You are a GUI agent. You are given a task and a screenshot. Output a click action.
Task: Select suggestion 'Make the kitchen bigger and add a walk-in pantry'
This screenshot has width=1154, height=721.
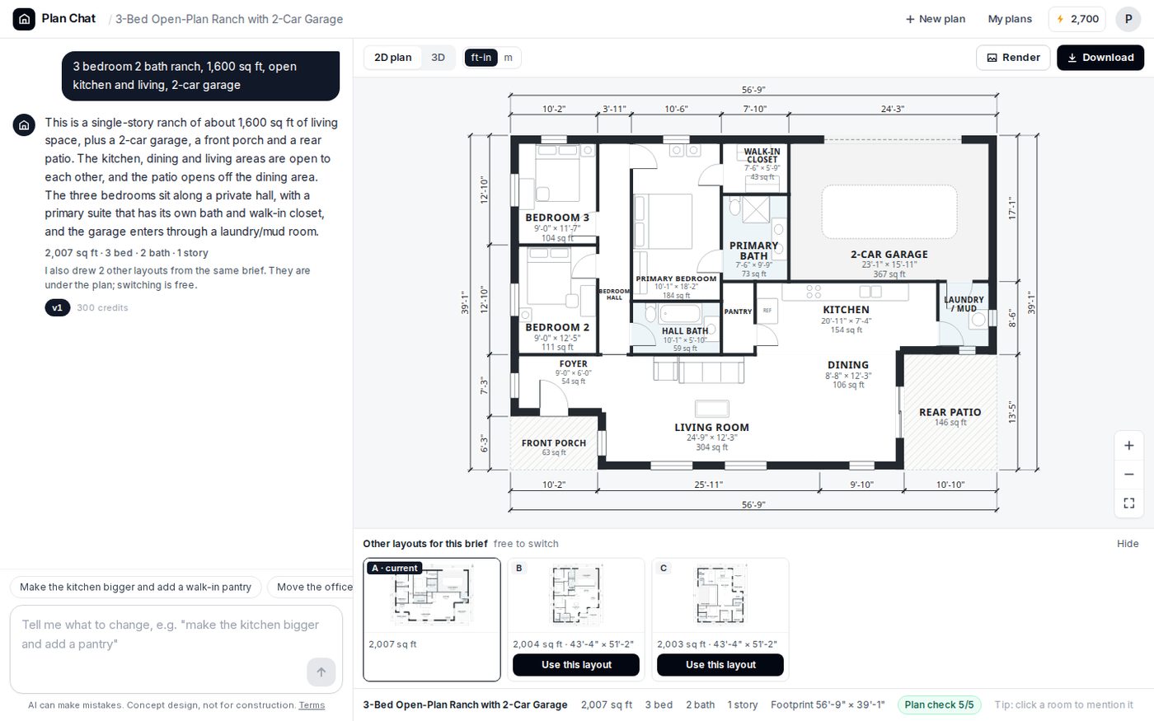136,588
